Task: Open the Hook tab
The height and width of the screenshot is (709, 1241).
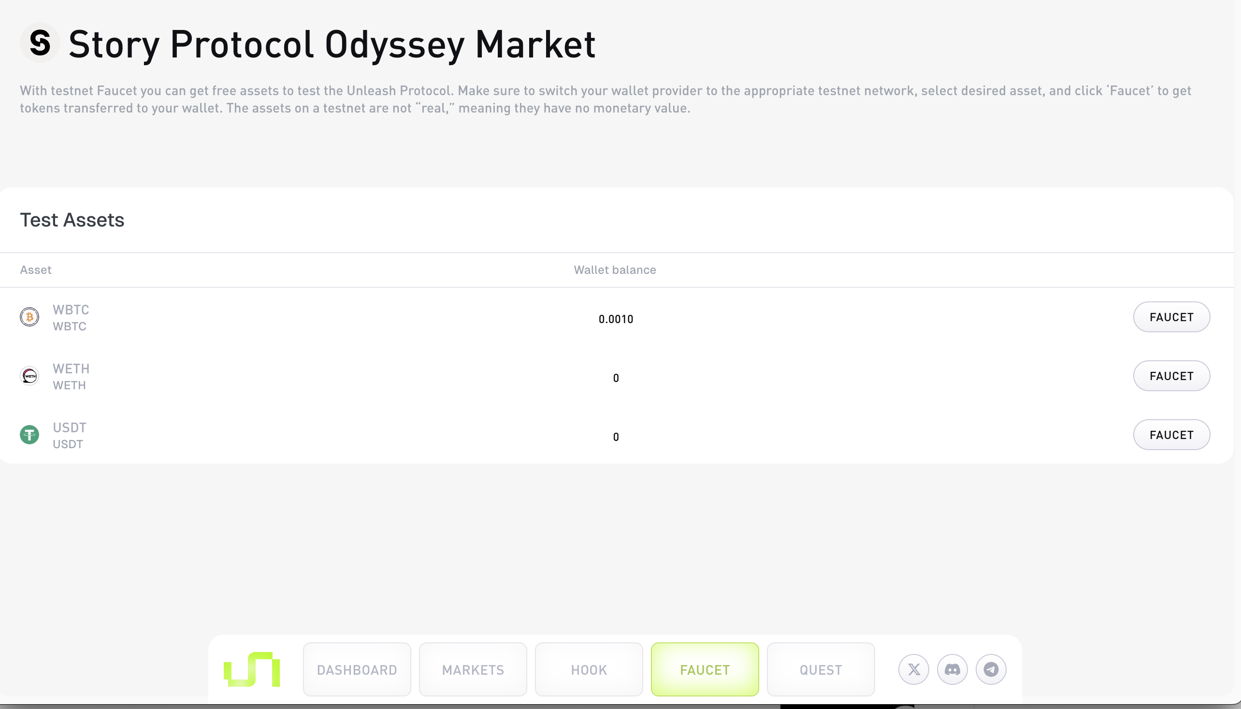Action: pyautogui.click(x=589, y=669)
